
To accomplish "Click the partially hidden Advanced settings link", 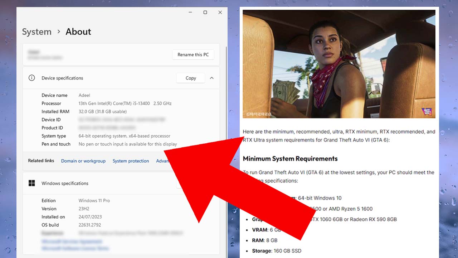I will pyautogui.click(x=162, y=161).
